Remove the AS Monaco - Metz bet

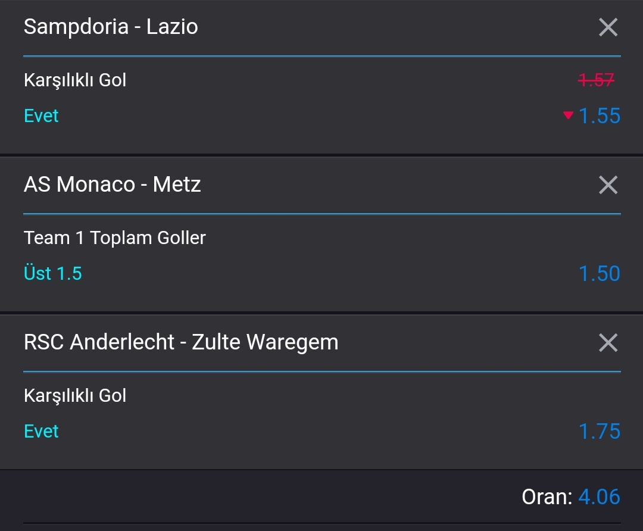tap(608, 185)
